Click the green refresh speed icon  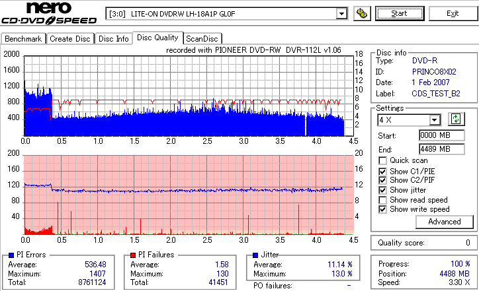(x=456, y=119)
